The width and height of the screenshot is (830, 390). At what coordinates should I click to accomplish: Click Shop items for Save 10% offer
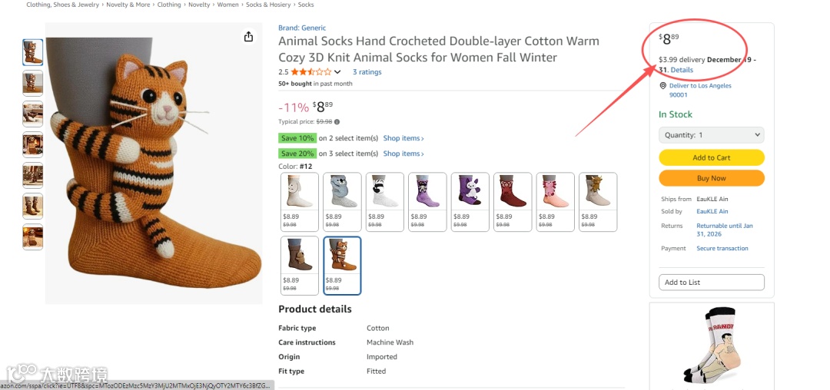[403, 138]
